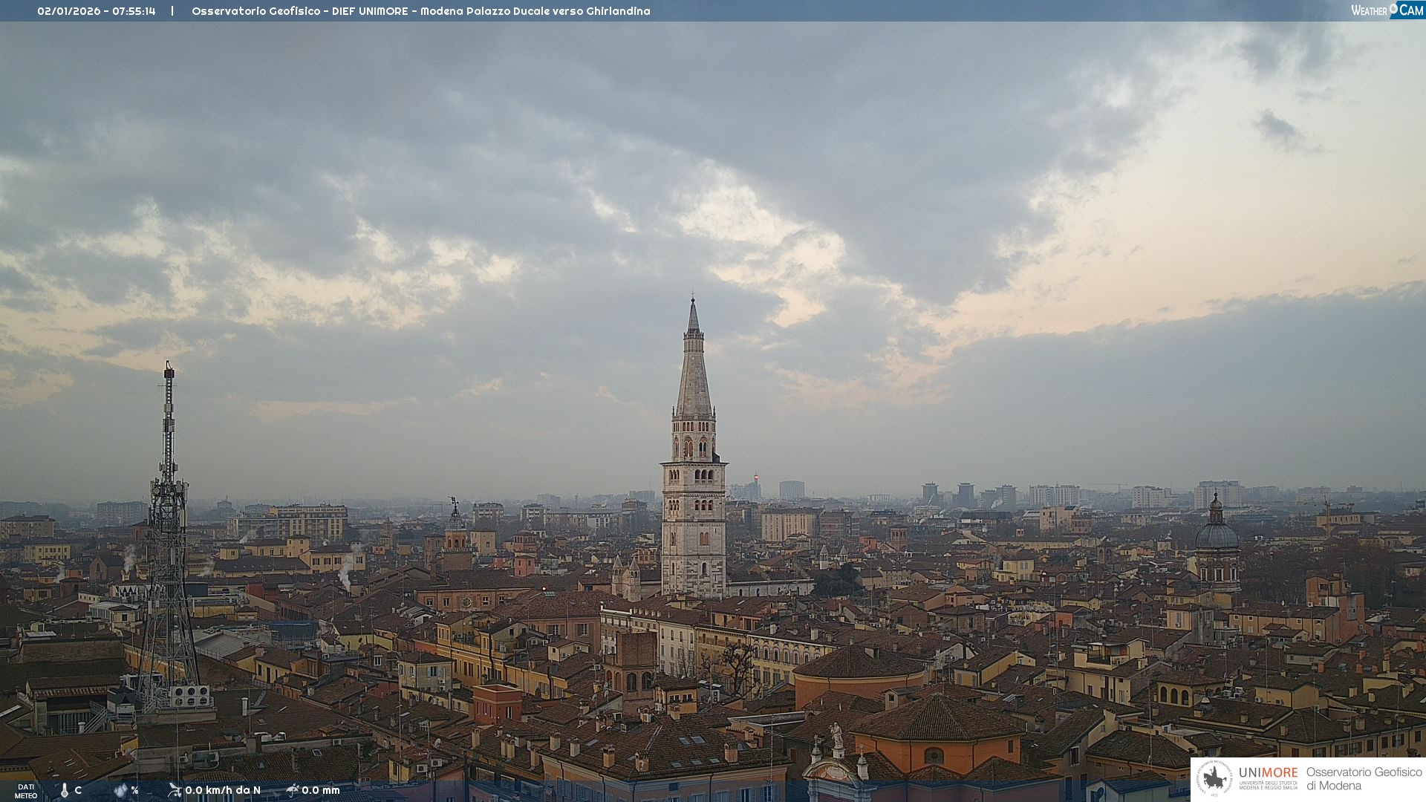
Task: Click the humidity water drops icon
Action: pos(120,790)
